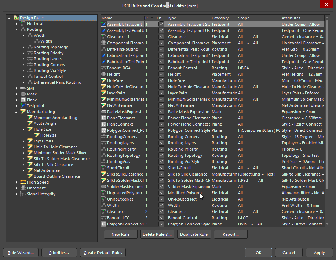This screenshot has height=260, width=336.
Task: Open the Priorities dialog
Action: 59,253
